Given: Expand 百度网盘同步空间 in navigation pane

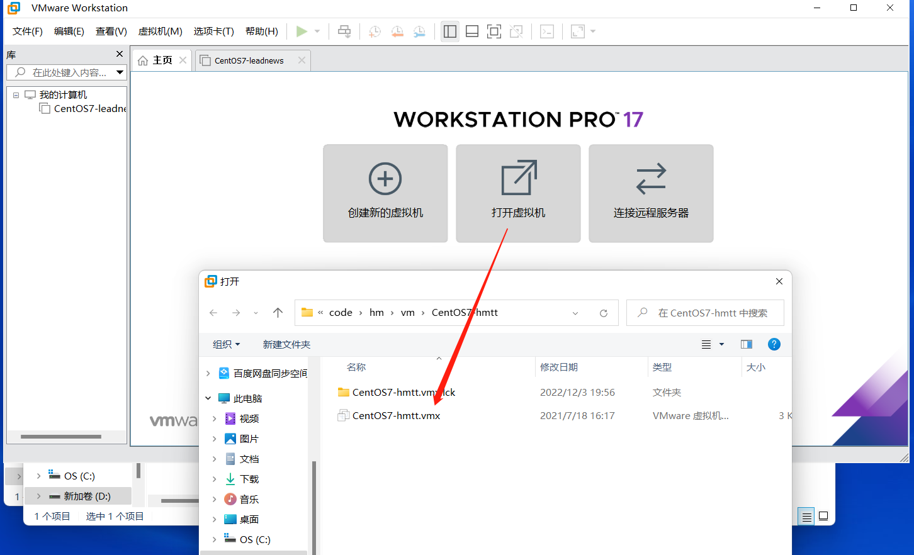Looking at the screenshot, I should pos(208,374).
